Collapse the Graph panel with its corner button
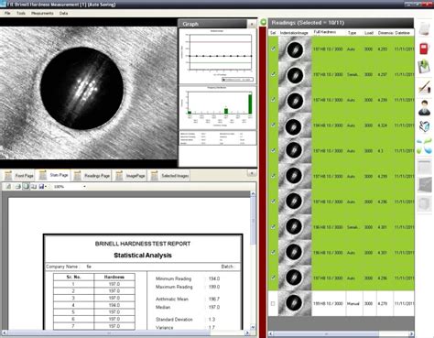The height and width of the screenshot is (338, 434). (x=252, y=24)
